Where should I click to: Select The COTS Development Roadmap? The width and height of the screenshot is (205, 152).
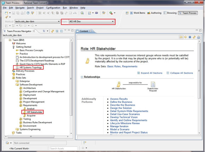[37, 60]
